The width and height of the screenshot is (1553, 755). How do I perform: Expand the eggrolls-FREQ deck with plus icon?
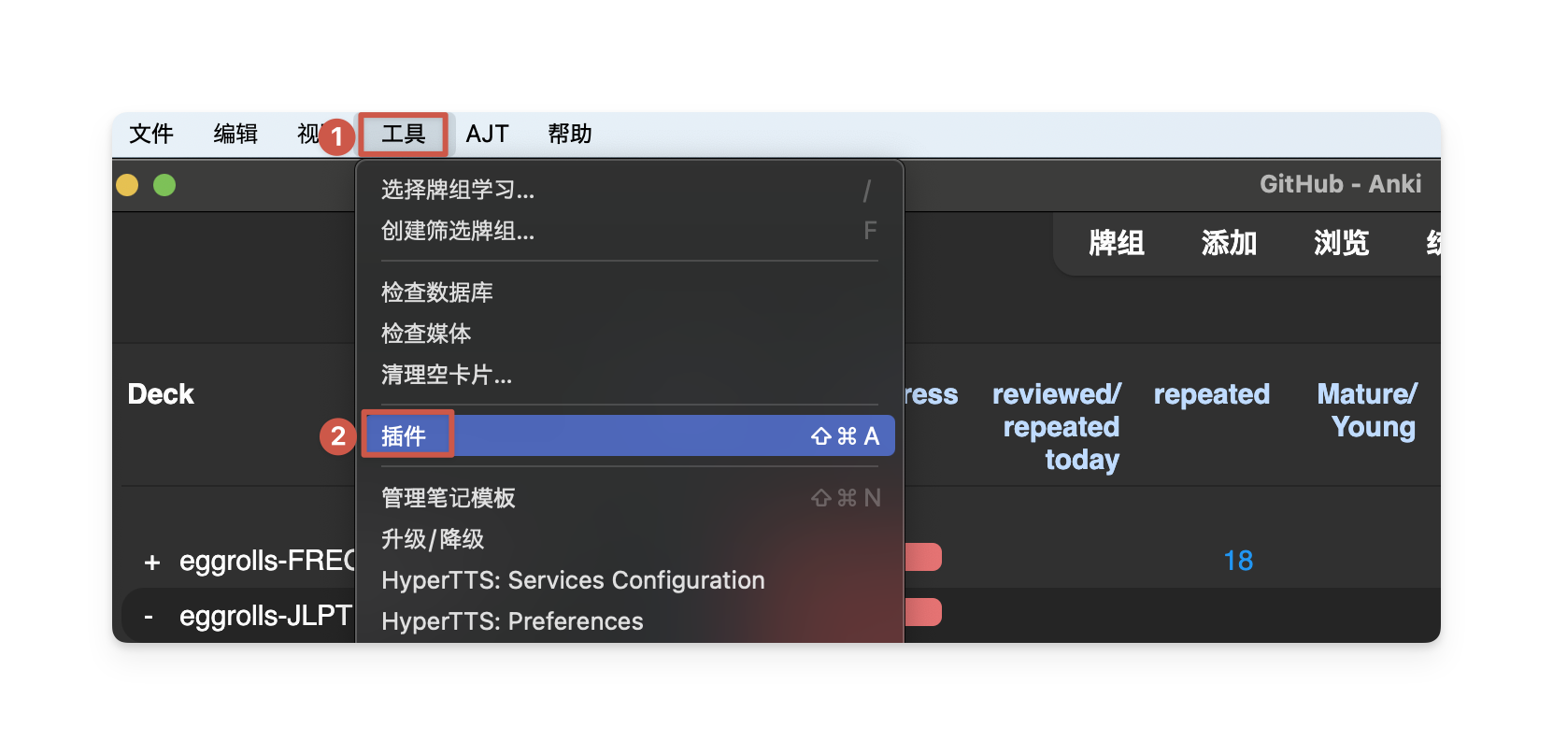click(x=152, y=562)
